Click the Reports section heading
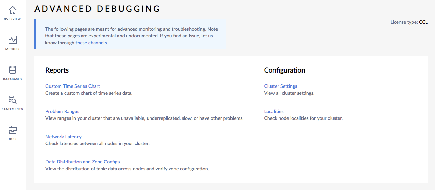 (x=57, y=70)
